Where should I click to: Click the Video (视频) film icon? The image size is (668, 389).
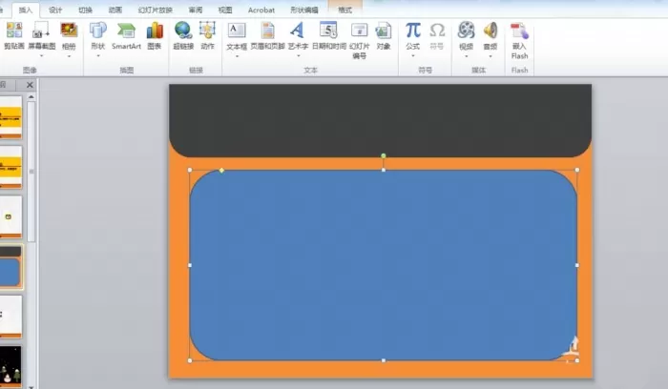tap(466, 31)
